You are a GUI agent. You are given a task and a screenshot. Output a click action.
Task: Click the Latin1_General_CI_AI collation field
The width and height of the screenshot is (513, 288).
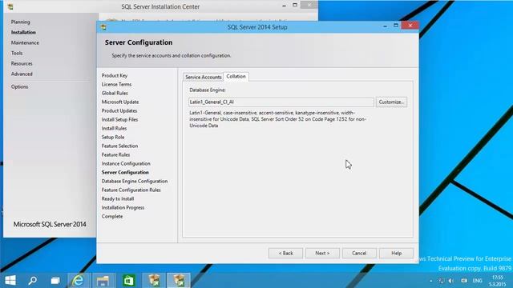pos(281,102)
